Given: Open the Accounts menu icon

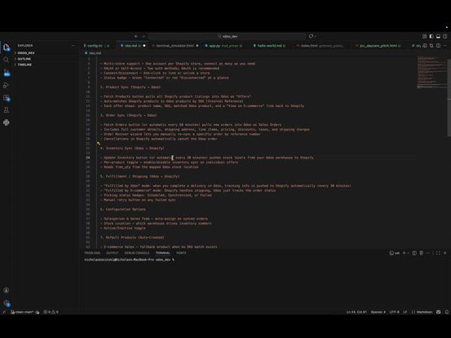Looking at the screenshot, I should 6,290.
